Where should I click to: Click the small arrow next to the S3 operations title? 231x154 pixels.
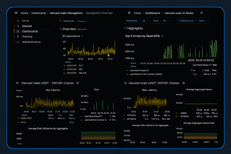(82, 36)
